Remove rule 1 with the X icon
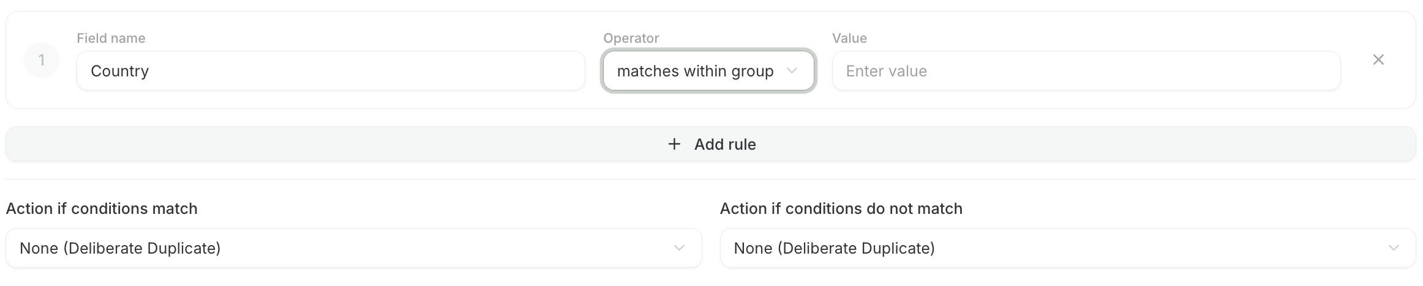Screen dimensions: 1423x286 pyautogui.click(x=1378, y=60)
